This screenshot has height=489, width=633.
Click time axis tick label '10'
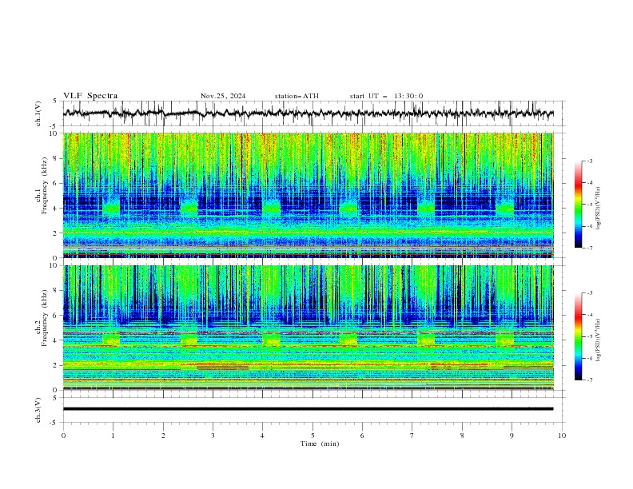click(562, 435)
